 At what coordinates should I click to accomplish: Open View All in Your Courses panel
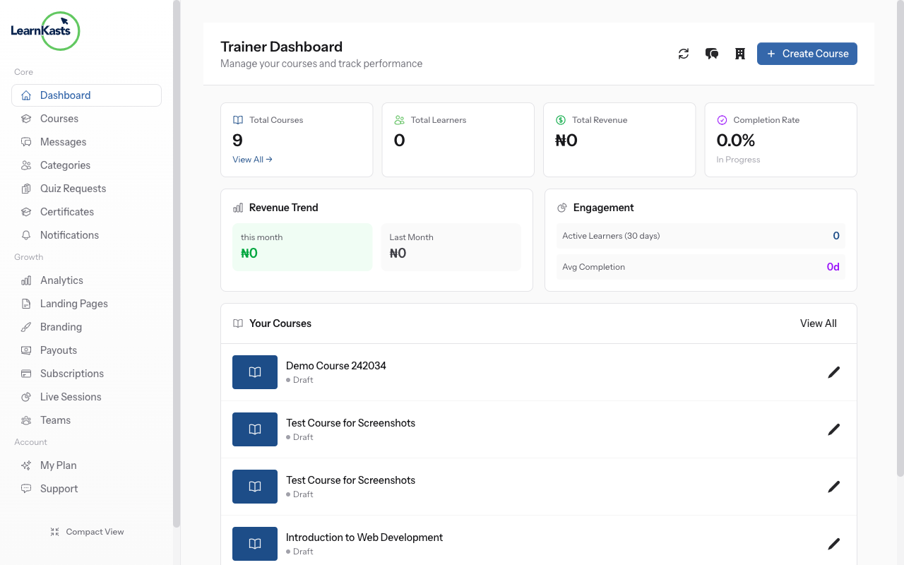tap(818, 323)
